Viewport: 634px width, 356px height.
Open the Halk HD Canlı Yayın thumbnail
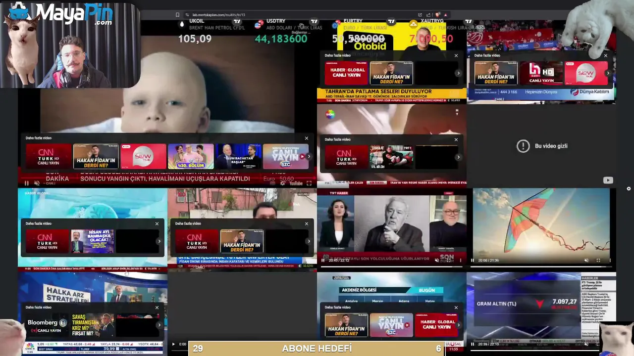[541, 73]
